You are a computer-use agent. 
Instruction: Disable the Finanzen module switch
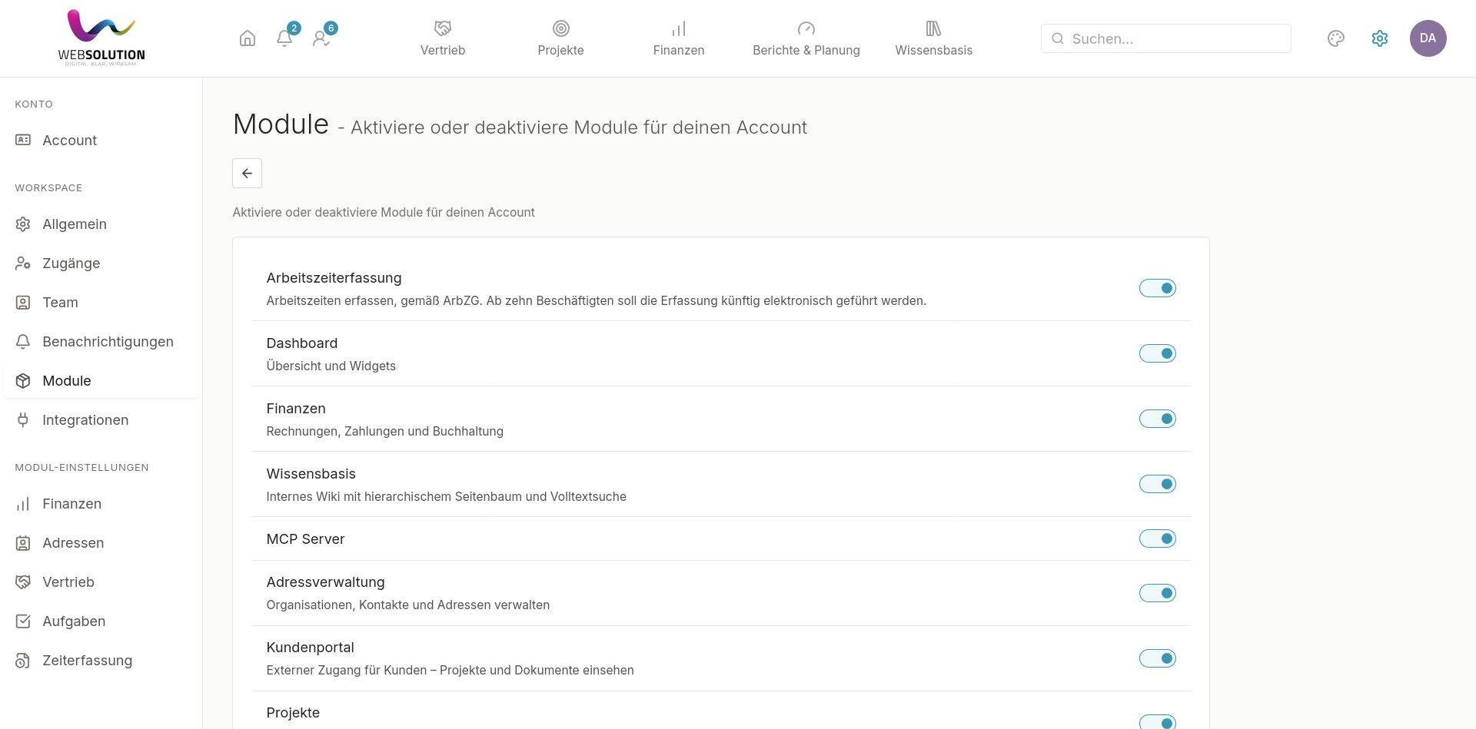coord(1158,419)
